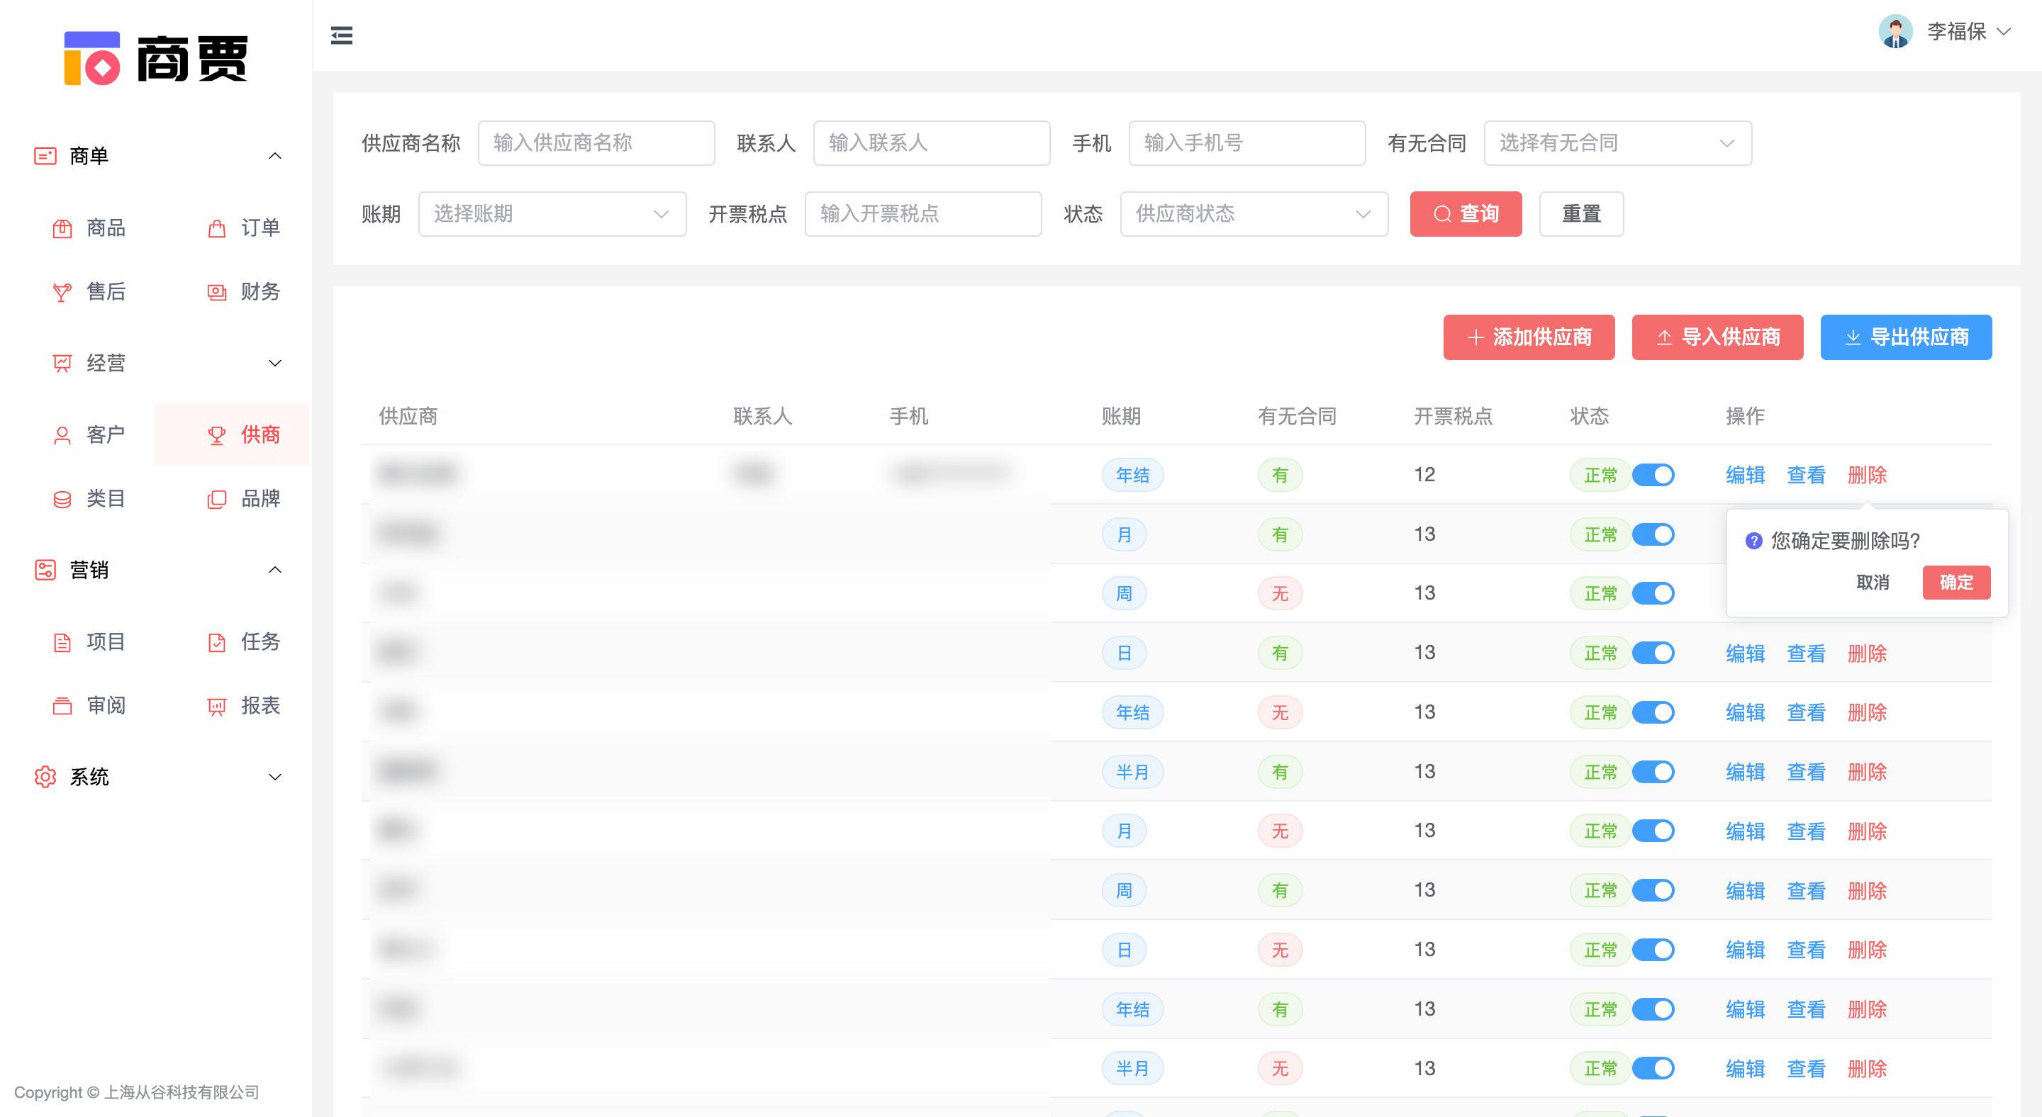Open 售后 from the left menu
Screen dimensions: 2042x1117
[x=106, y=291]
